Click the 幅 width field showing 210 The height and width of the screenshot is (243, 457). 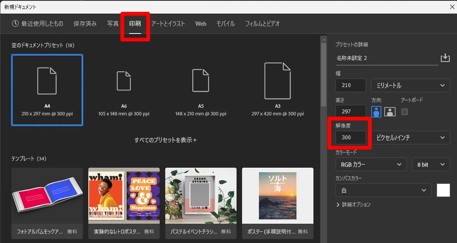[x=351, y=85]
